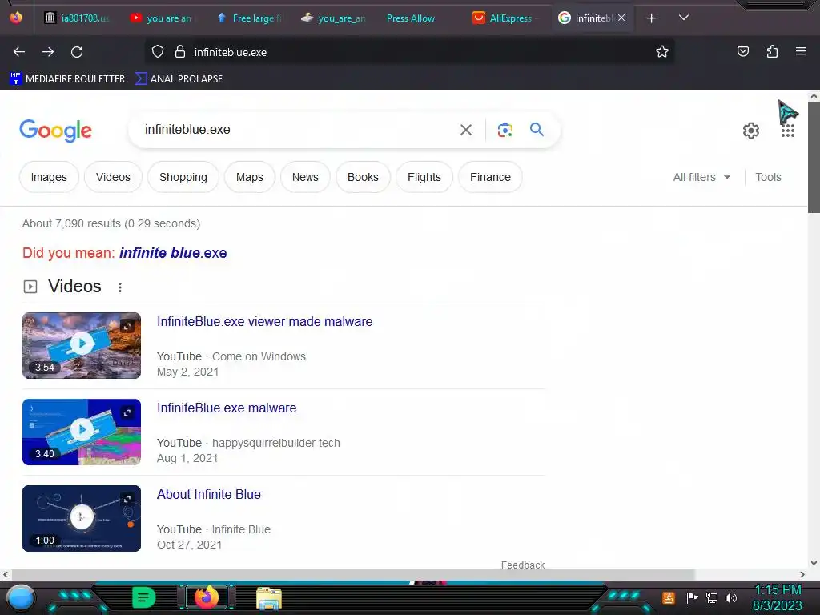Image resolution: width=820 pixels, height=615 pixels.
Task: Open Videos section more options dots
Action: coord(120,287)
